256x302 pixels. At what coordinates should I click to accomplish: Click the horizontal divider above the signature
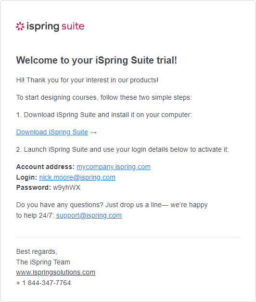(x=128, y=237)
